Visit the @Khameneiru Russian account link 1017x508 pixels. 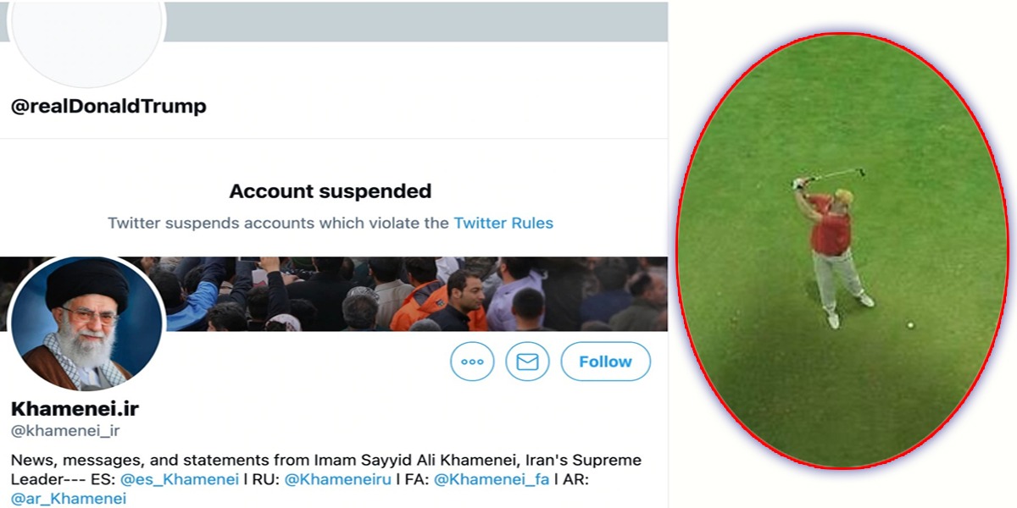337,480
